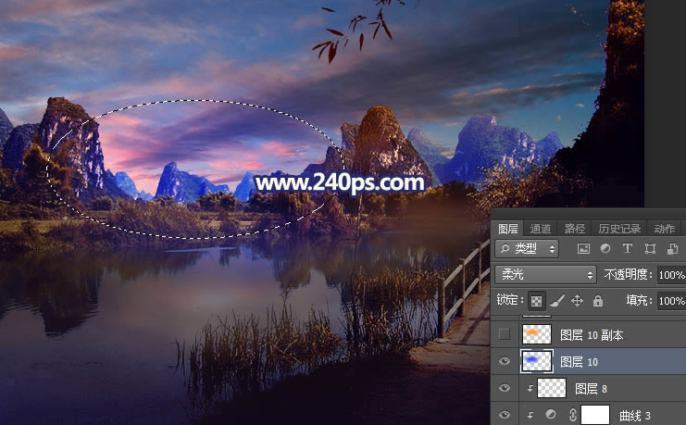Filter layers by adjustment layer type

point(605,248)
